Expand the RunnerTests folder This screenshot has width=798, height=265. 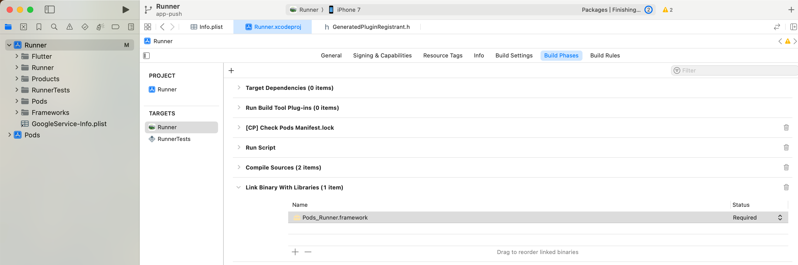click(x=17, y=90)
